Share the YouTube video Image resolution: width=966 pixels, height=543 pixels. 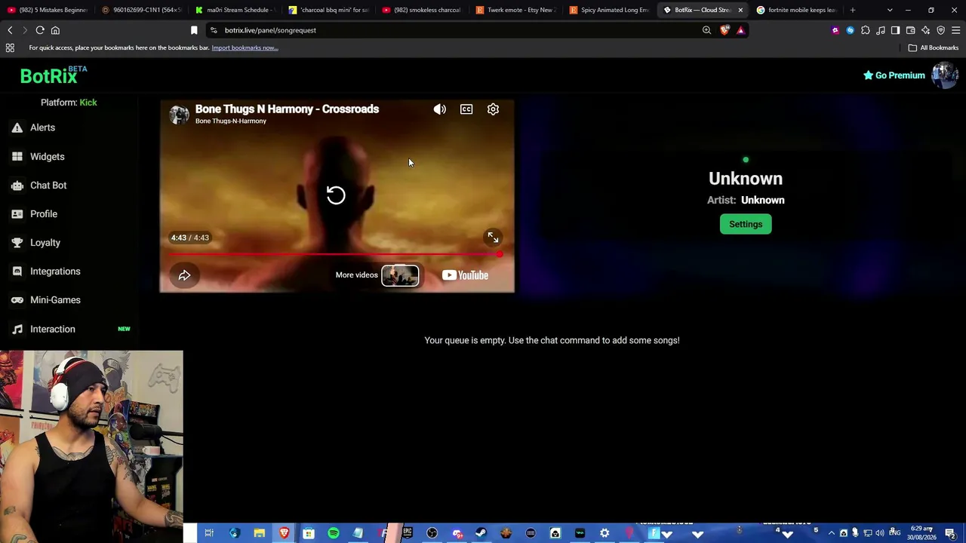coord(184,275)
